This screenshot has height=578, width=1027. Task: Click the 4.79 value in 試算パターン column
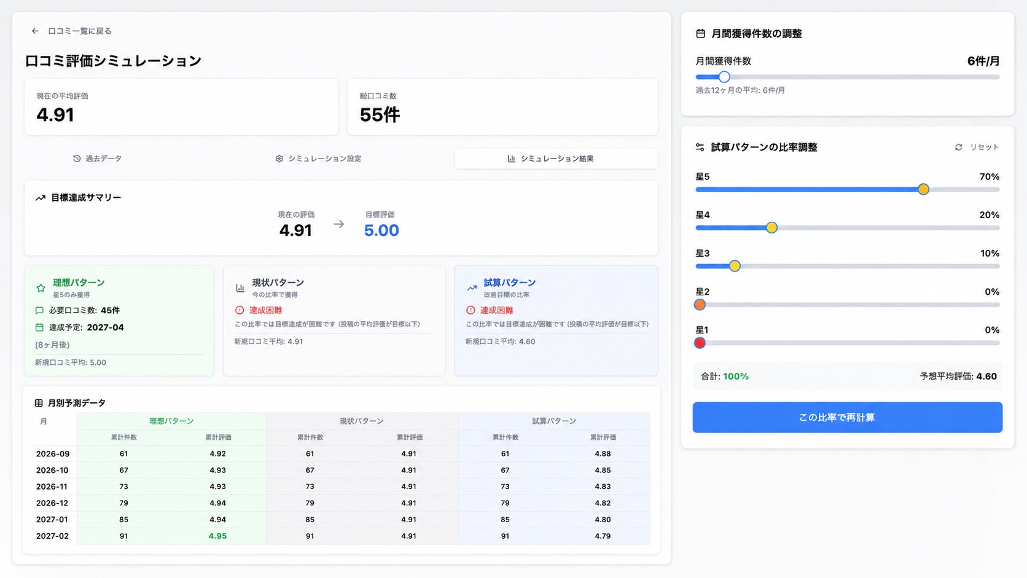coord(603,536)
